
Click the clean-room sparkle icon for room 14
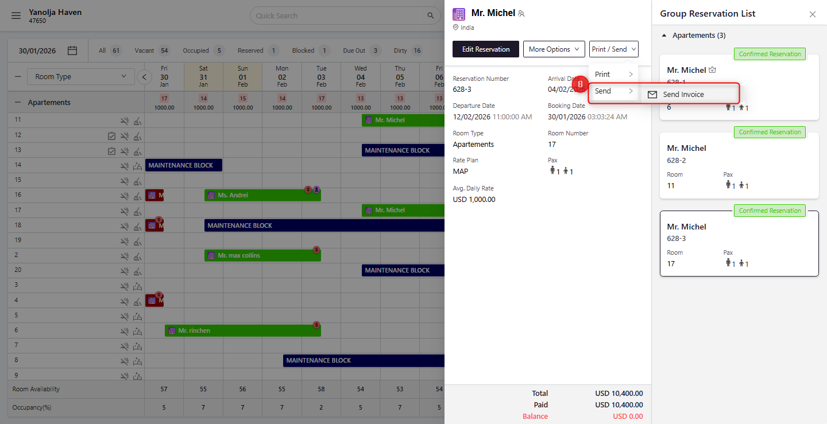click(137, 166)
